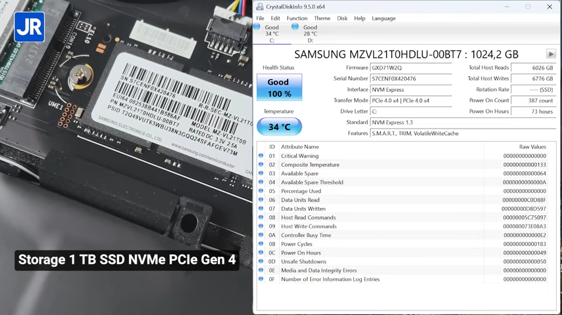Click the Total Host Reads label
The image size is (562, 315).
pyautogui.click(x=488, y=68)
